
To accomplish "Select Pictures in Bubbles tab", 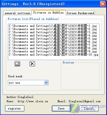I will pos(49,12).
